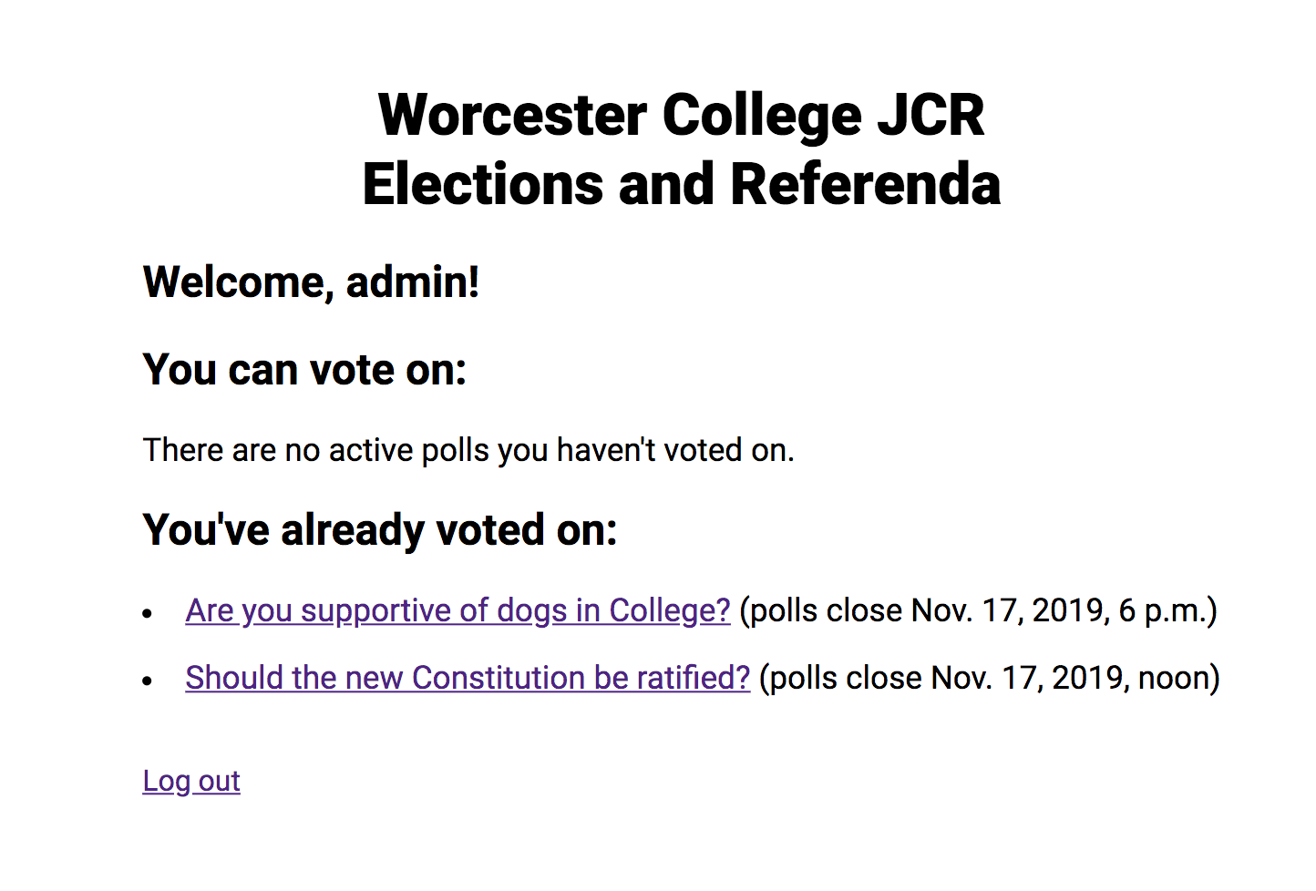1316x891 pixels.
Task: Click the Log out link
Action: pos(191,782)
